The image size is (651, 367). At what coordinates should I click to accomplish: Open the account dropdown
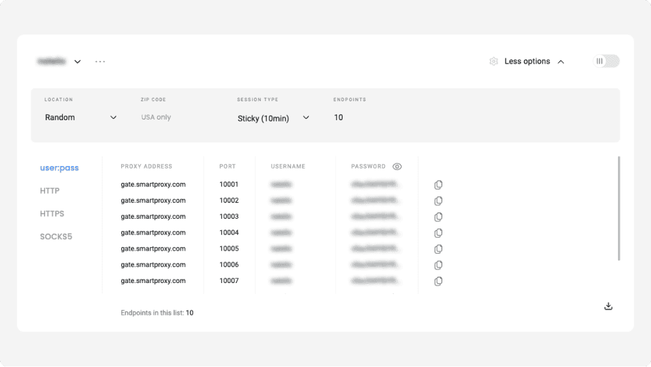point(77,61)
